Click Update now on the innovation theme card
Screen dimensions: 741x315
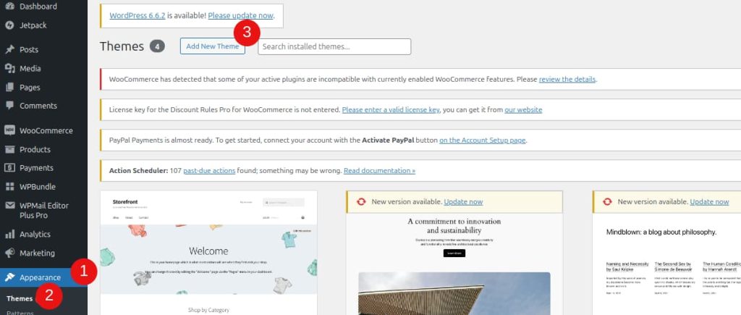coord(463,201)
